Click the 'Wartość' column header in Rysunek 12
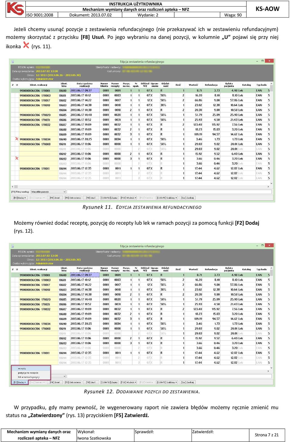The image size is (290, 442). click(x=193, y=269)
